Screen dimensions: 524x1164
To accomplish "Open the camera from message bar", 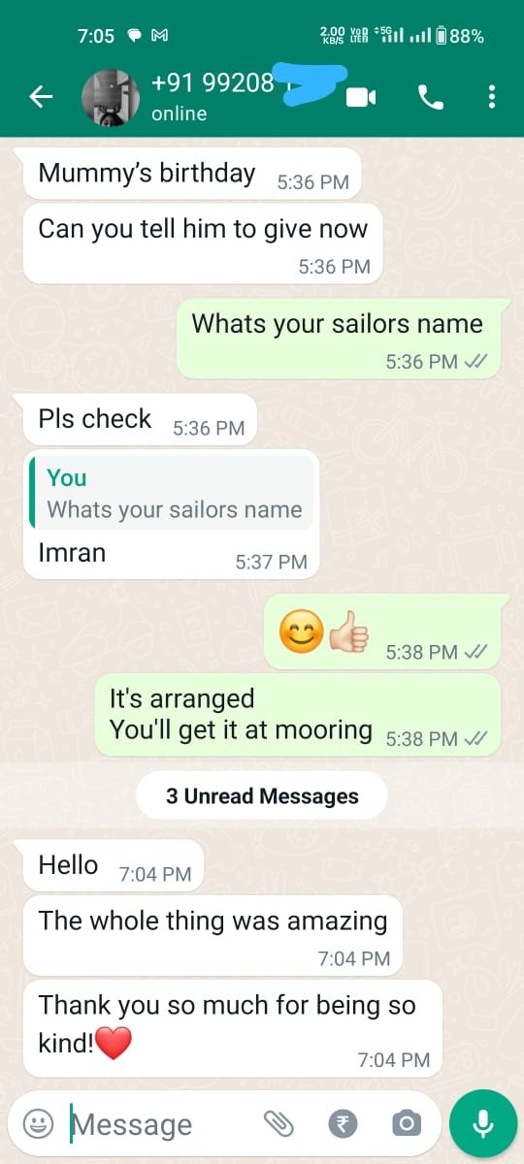I will tap(407, 1123).
